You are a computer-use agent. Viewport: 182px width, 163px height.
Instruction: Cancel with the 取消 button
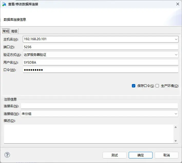click(167, 155)
